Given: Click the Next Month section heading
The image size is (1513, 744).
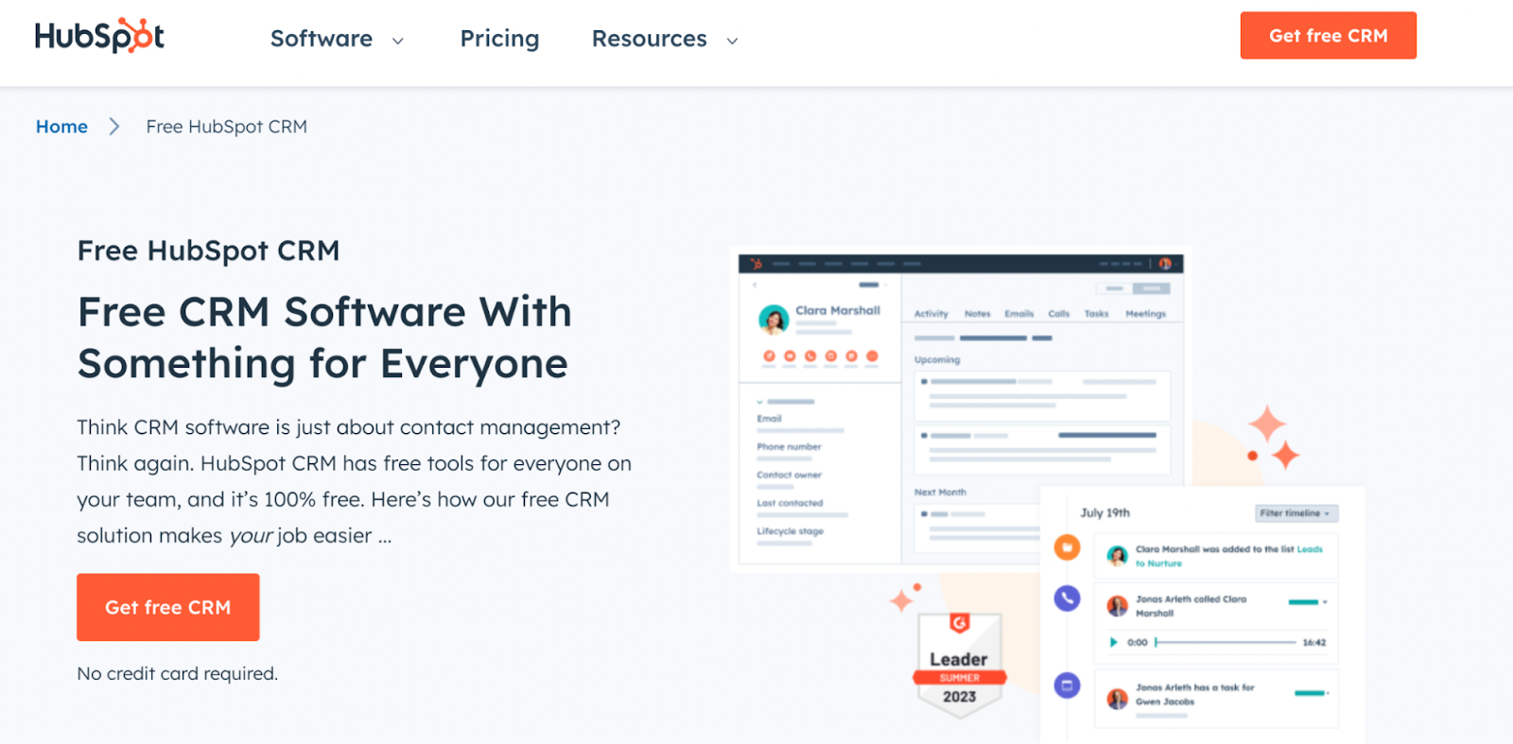Looking at the screenshot, I should [x=940, y=493].
